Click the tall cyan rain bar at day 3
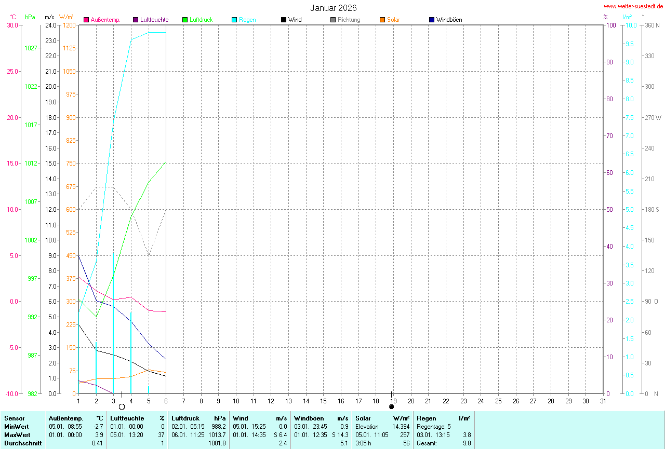 click(113, 322)
